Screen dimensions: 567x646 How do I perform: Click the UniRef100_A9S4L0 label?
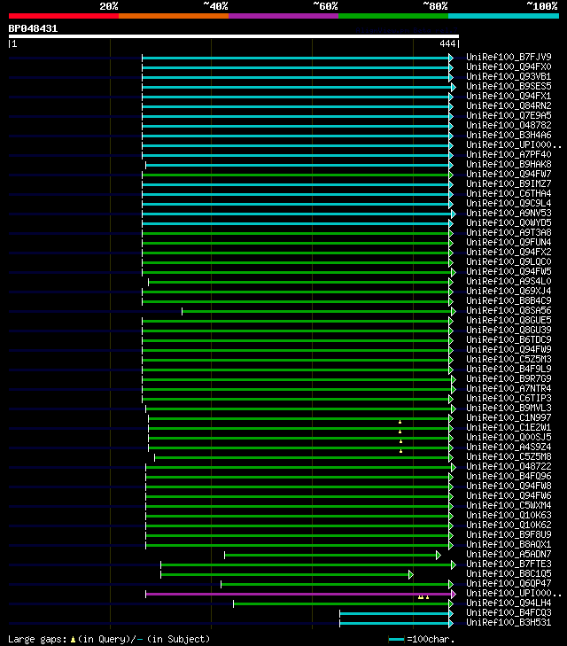tap(509, 282)
